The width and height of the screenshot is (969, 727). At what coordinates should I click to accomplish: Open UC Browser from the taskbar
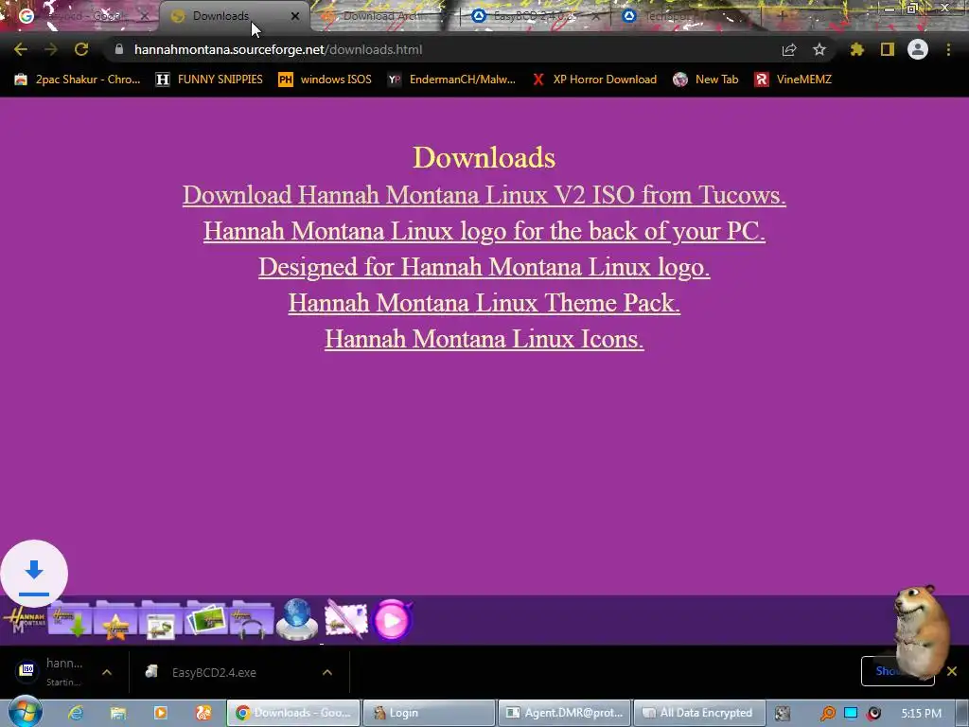pos(203,713)
